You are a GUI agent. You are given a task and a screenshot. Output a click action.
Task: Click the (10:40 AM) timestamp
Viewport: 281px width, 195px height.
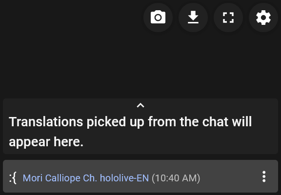coord(176,178)
